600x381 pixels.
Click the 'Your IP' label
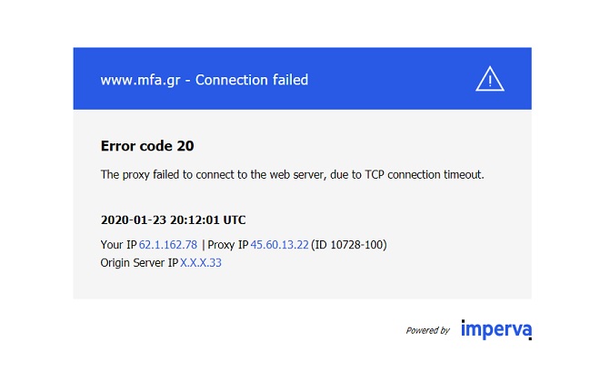point(118,245)
